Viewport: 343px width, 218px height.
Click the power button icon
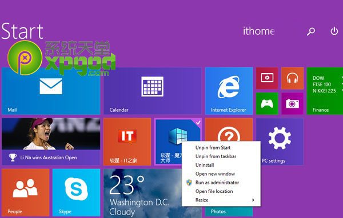coord(334,31)
